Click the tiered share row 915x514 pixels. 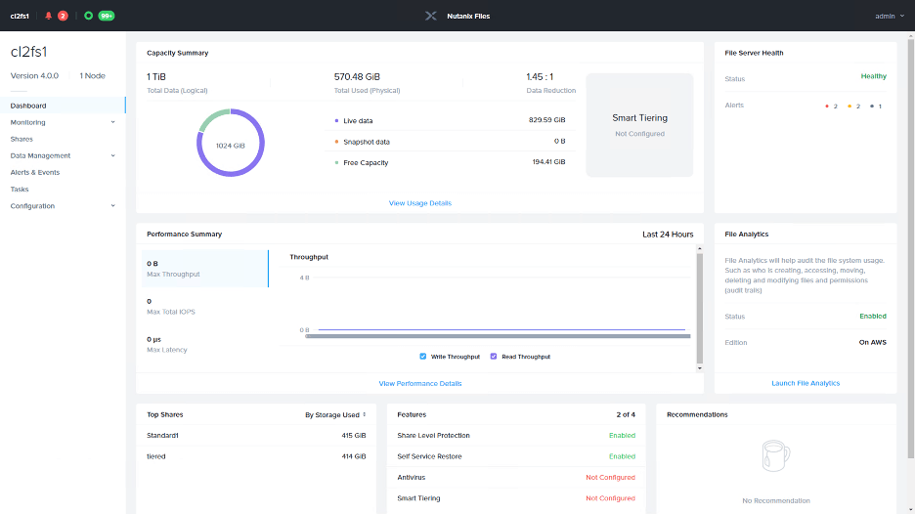tap(256, 456)
